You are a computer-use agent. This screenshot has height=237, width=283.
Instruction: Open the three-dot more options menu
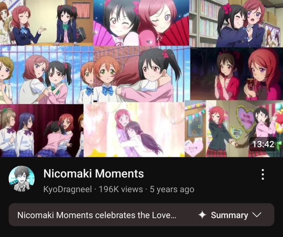pos(263,174)
